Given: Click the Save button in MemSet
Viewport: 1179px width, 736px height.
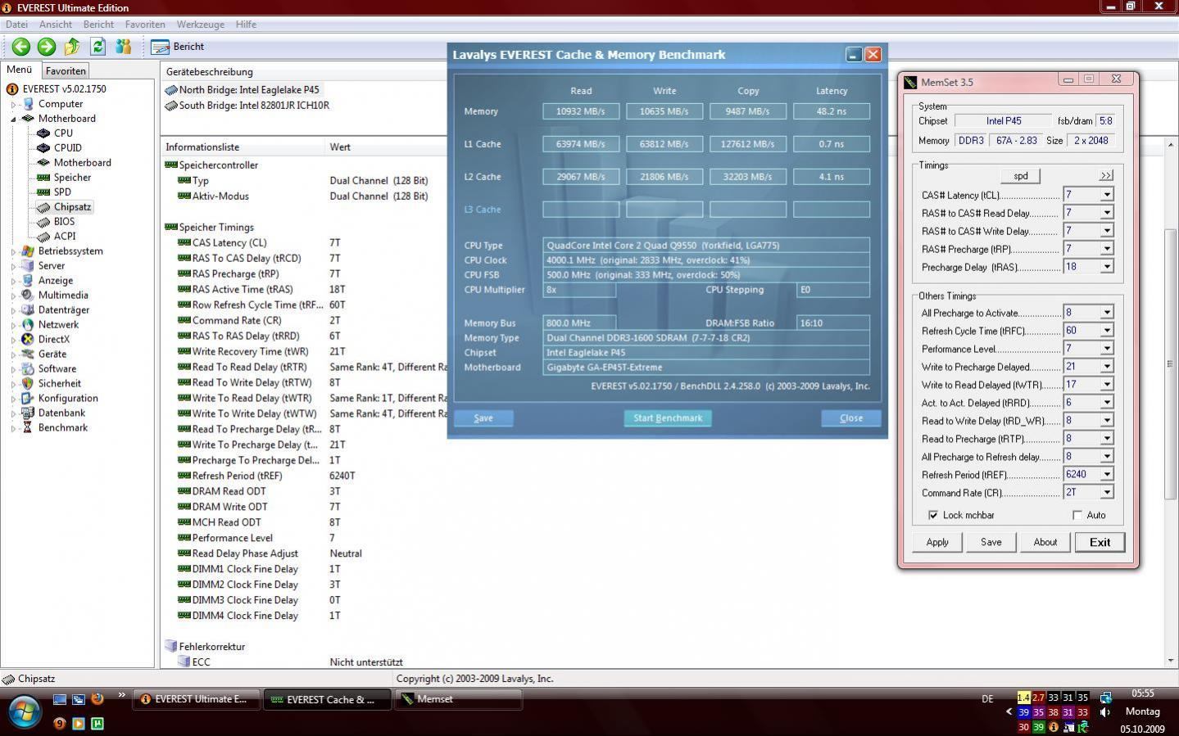Looking at the screenshot, I should point(991,542).
